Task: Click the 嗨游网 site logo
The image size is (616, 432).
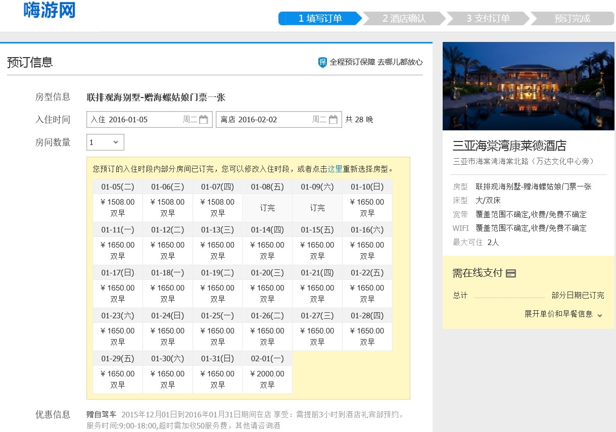Action: click(49, 10)
